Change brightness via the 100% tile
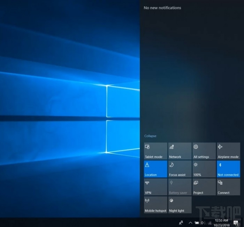The width and height of the screenshot is (244, 227). click(x=204, y=169)
